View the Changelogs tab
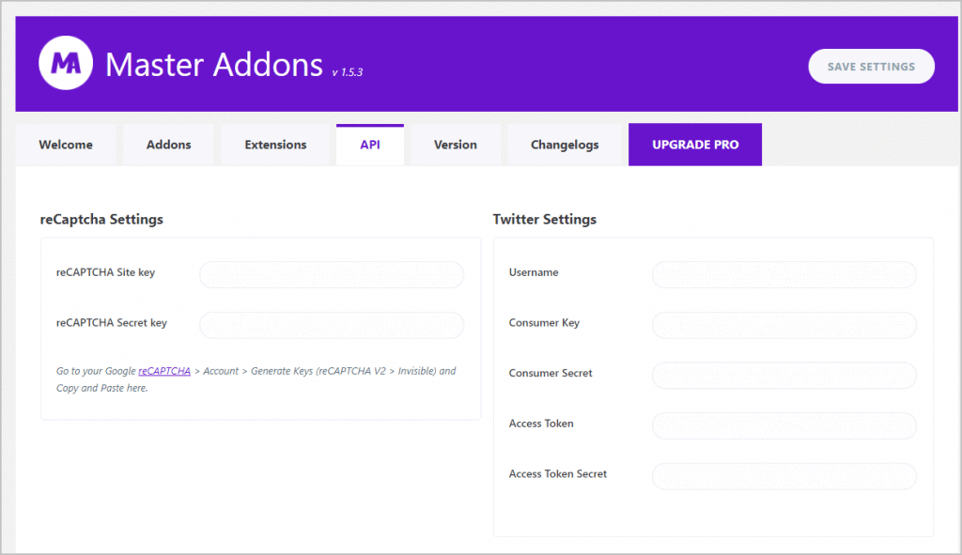962x555 pixels. pos(565,145)
